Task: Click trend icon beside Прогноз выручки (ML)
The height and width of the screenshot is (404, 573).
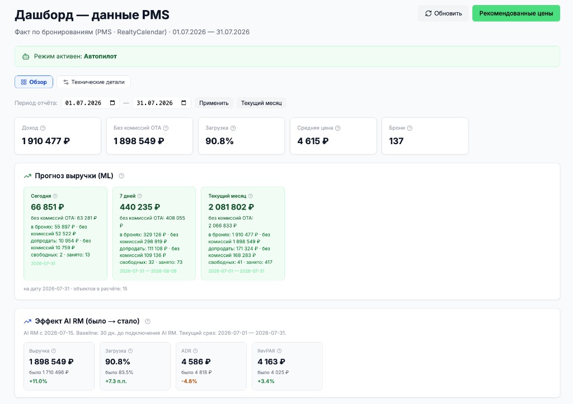Action: pyautogui.click(x=27, y=176)
